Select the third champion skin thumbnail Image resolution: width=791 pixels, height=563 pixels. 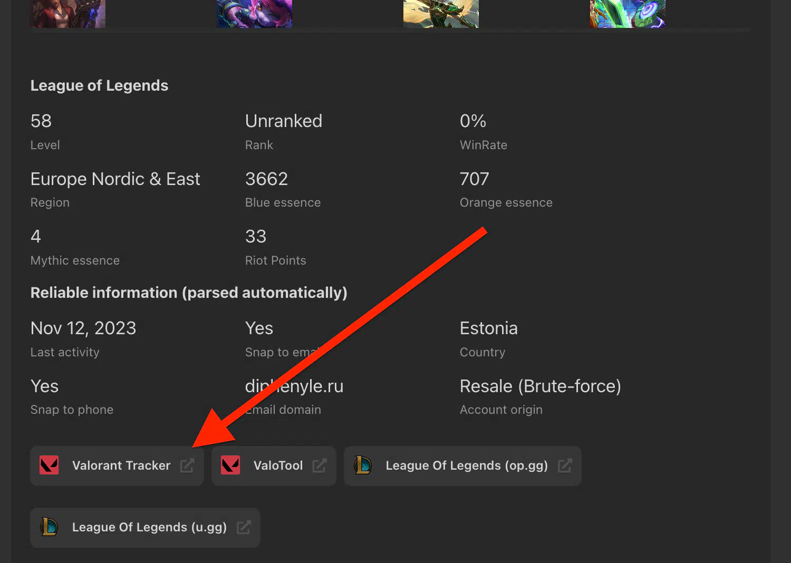[x=441, y=14]
